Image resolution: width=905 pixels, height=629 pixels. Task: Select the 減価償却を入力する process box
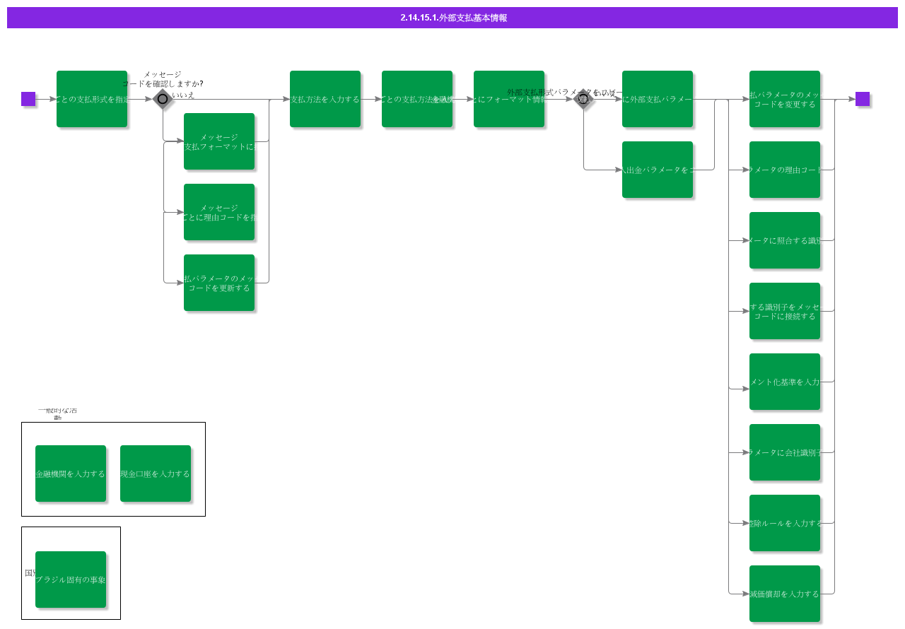(785, 594)
